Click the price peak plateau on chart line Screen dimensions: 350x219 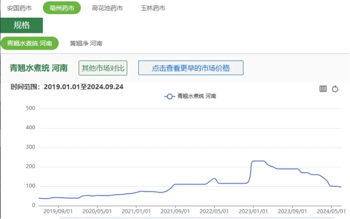click(x=258, y=161)
